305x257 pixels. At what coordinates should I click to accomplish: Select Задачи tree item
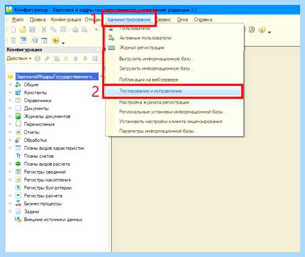pos(31,211)
